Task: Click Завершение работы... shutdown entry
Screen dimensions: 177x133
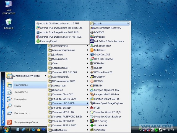Action: [x=26, y=122]
